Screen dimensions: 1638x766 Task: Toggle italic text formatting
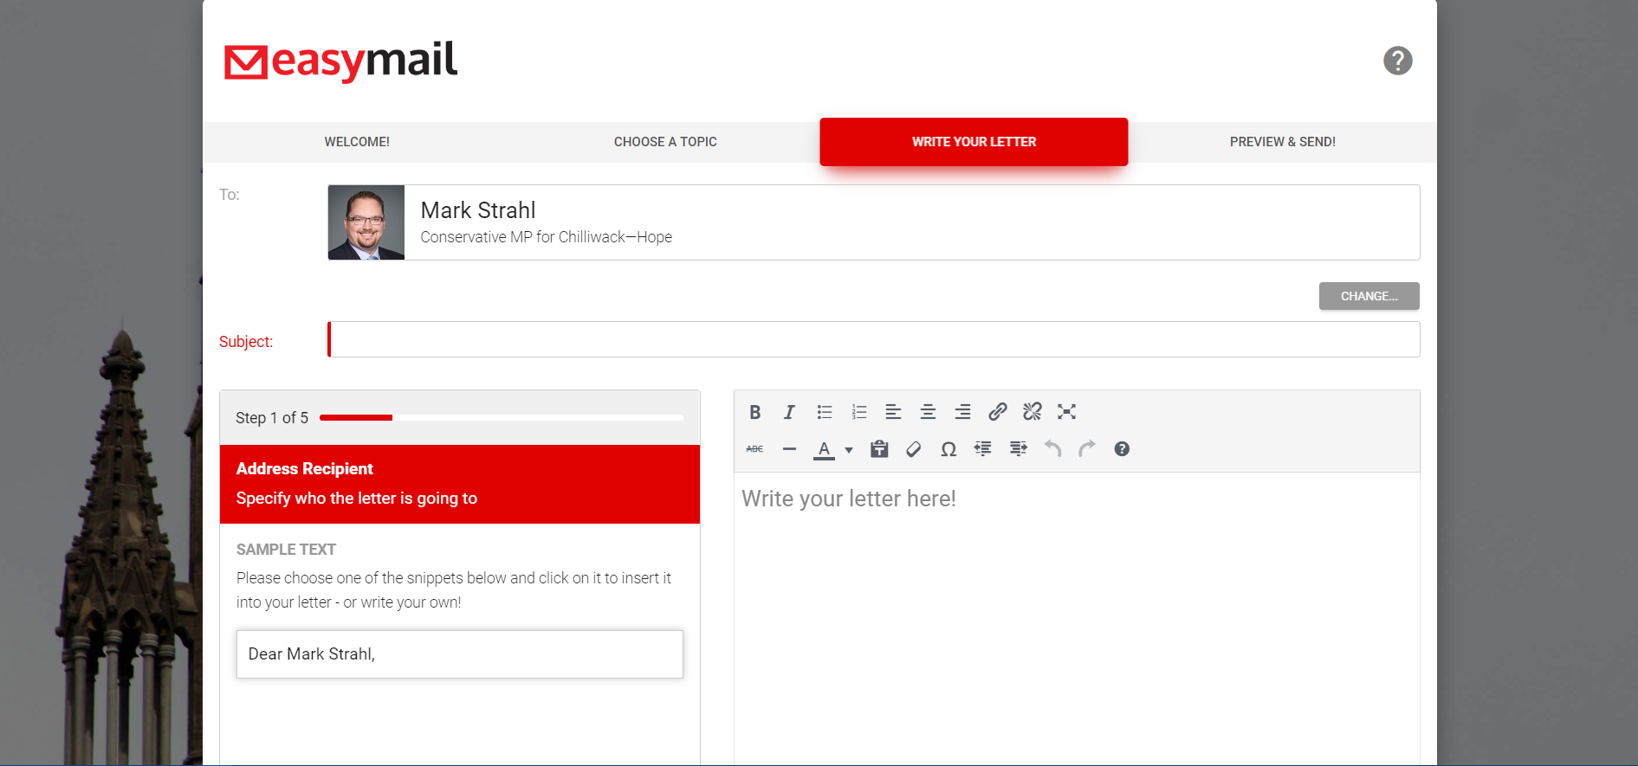(789, 412)
